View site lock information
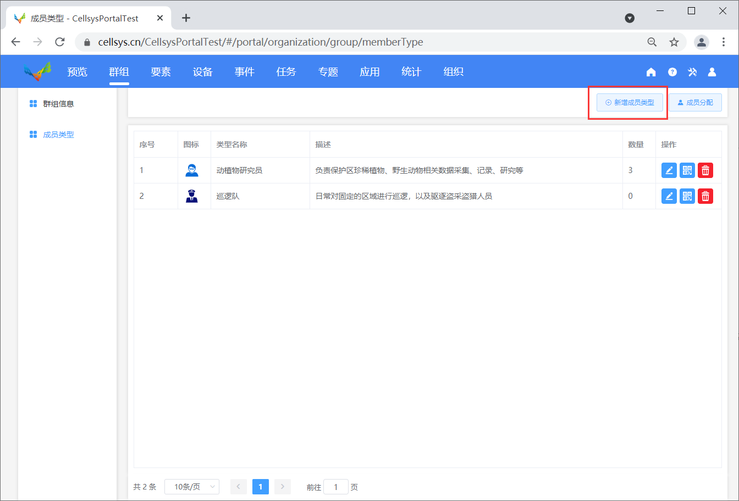 [x=86, y=42]
